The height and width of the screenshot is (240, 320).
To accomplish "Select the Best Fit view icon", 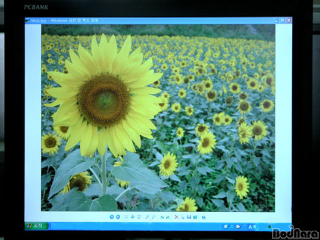I will click(x=126, y=217).
